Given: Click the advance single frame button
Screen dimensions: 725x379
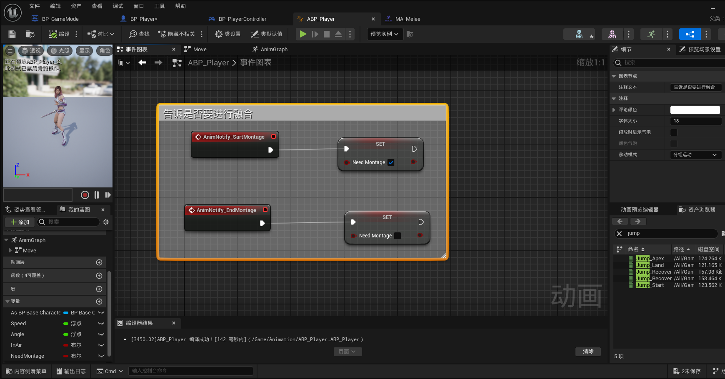Looking at the screenshot, I should point(315,34).
